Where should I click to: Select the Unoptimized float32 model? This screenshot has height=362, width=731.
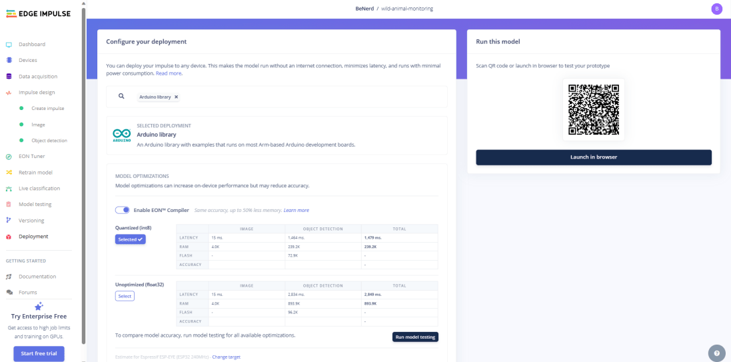tap(125, 296)
